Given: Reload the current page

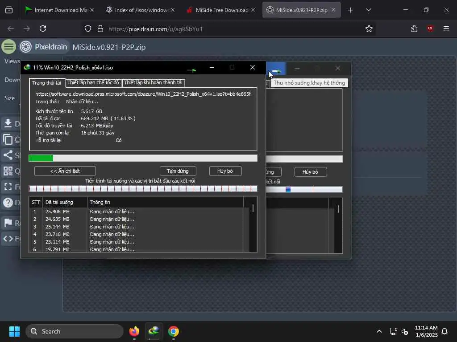Looking at the screenshot, I should pos(43,28).
